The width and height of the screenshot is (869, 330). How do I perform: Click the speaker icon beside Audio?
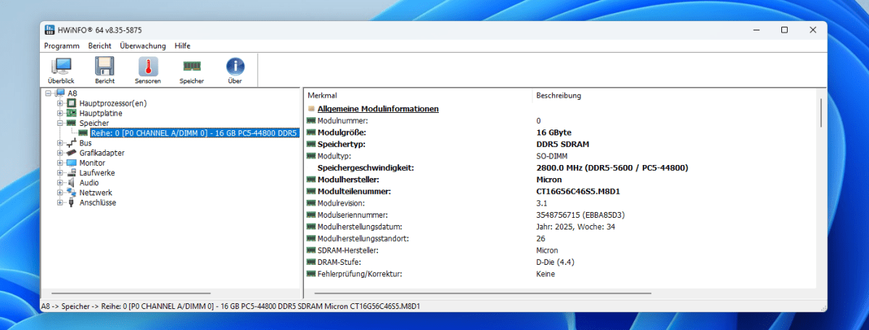[x=71, y=183]
